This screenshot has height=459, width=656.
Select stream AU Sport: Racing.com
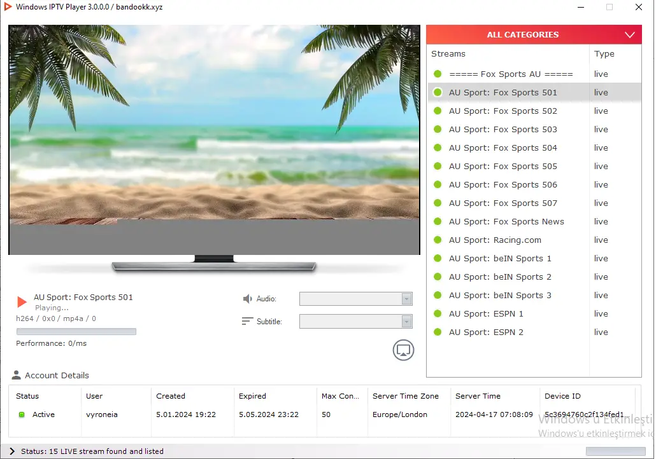[x=535, y=240]
